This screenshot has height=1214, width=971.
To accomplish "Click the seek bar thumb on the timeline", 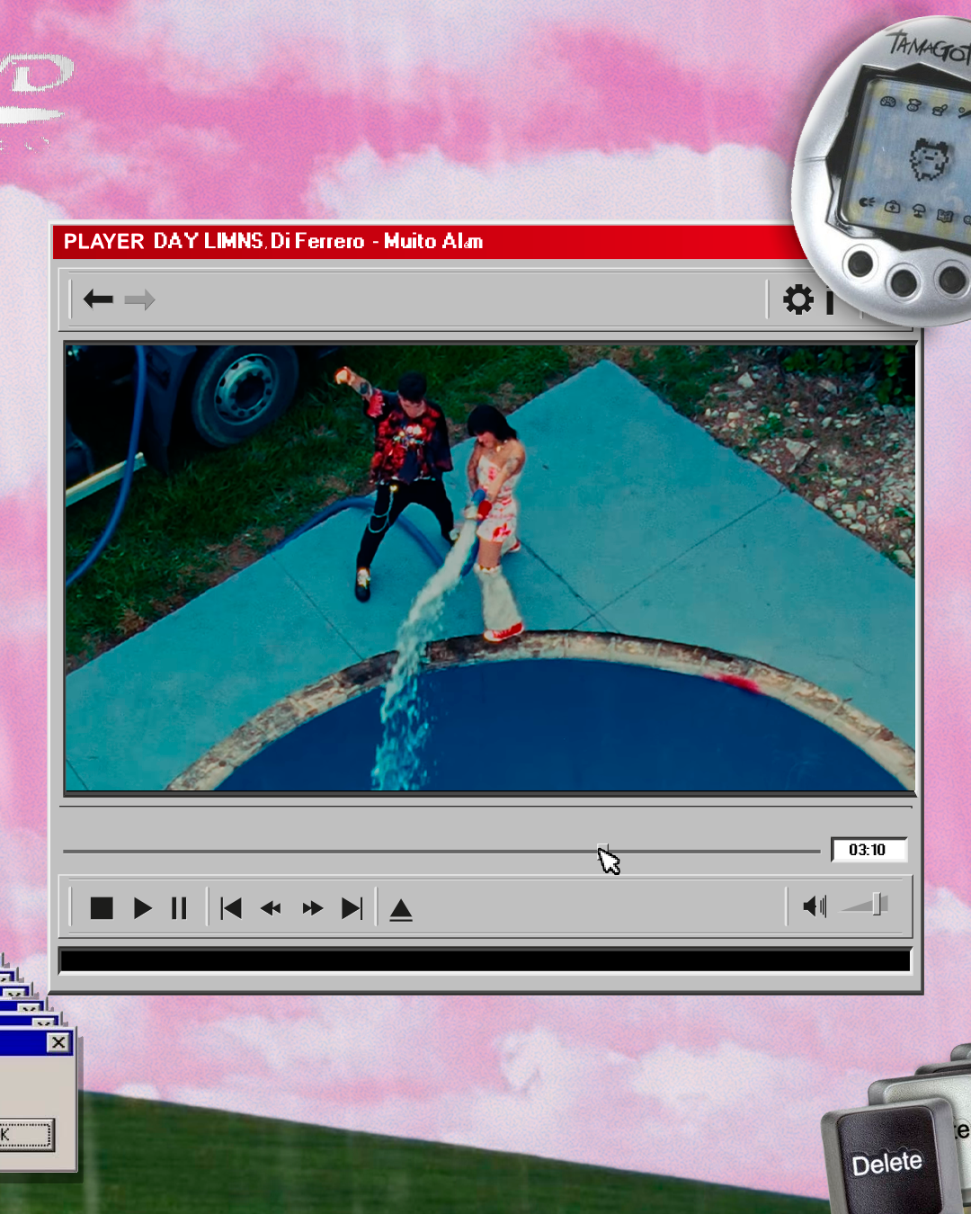I will click(603, 850).
